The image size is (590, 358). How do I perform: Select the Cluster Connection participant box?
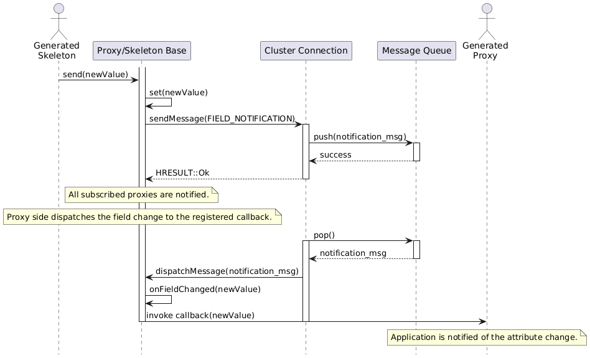click(x=306, y=51)
